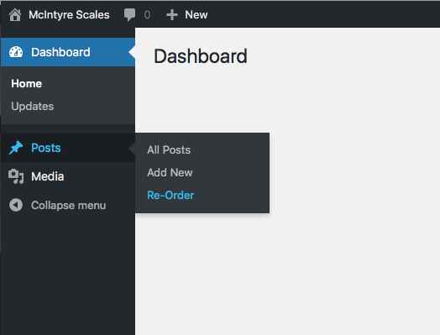Open the Updates submenu item
The width and height of the screenshot is (440, 335).
pyautogui.click(x=32, y=107)
